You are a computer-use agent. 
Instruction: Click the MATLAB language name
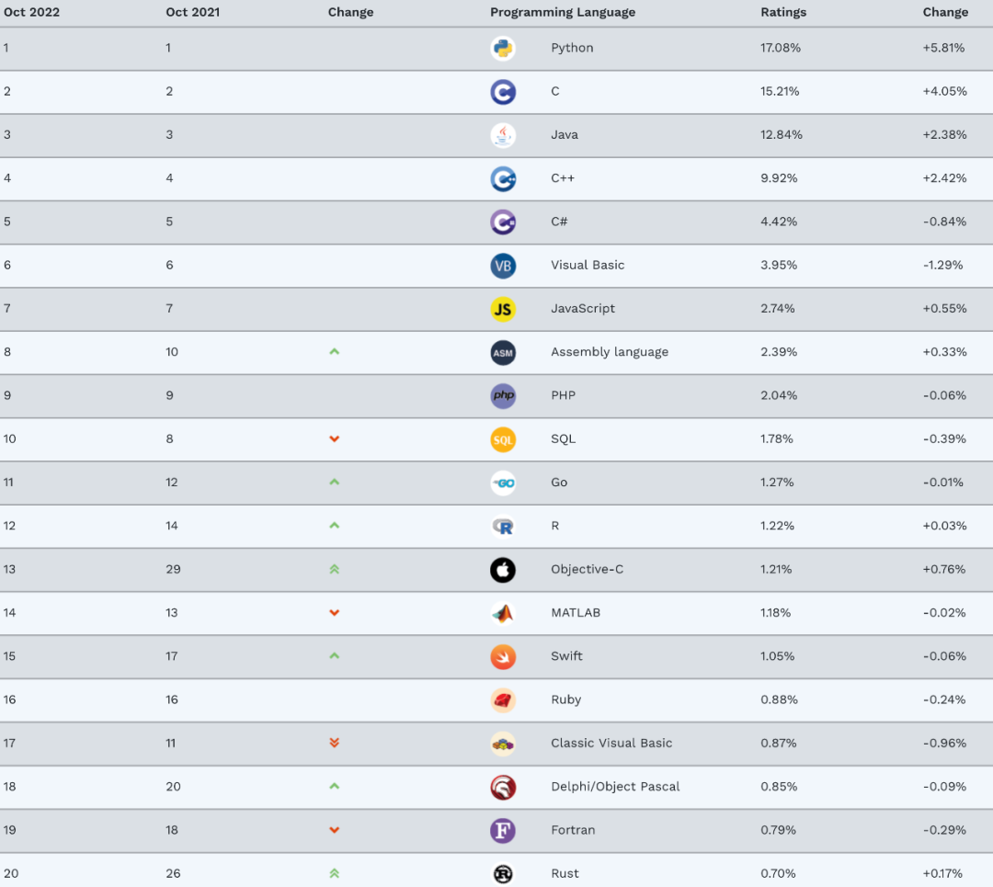(576, 613)
